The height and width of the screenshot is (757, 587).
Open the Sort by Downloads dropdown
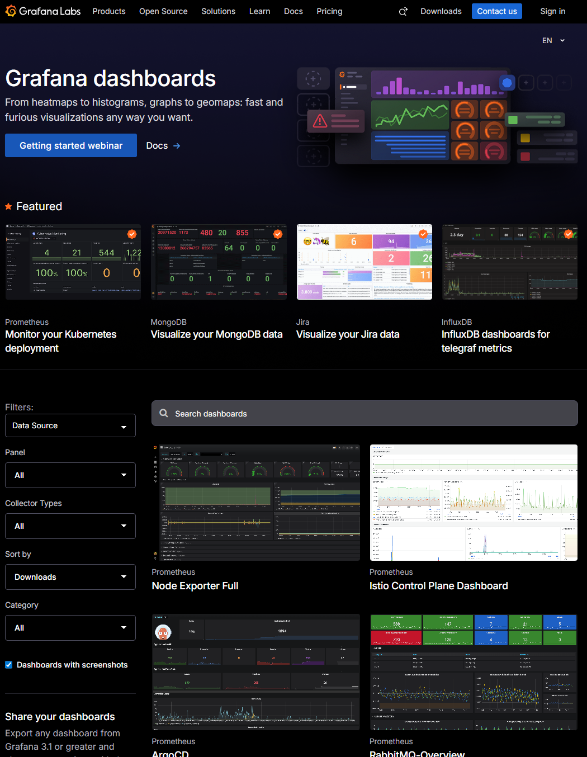point(70,577)
